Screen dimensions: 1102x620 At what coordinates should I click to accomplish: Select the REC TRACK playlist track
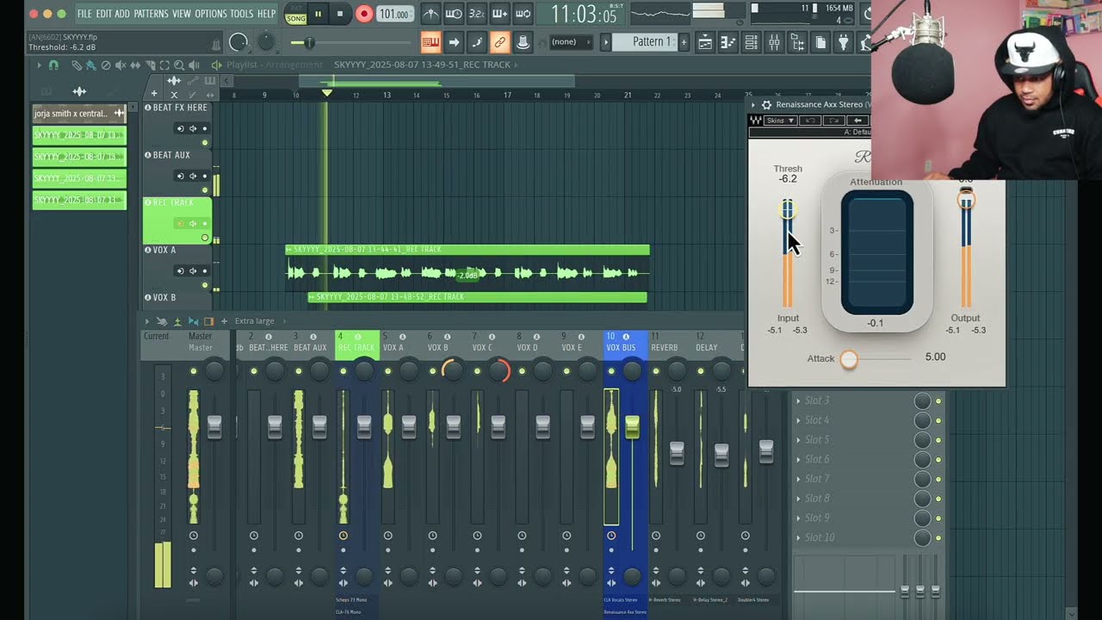point(176,220)
